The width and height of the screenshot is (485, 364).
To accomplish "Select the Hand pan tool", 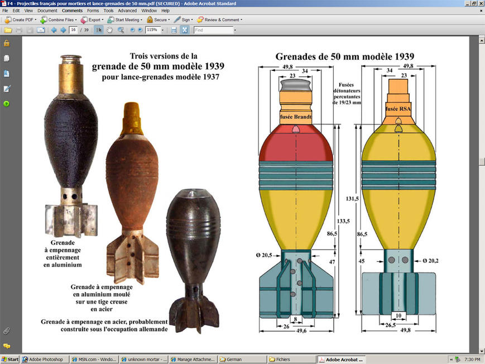I will click(110, 30).
